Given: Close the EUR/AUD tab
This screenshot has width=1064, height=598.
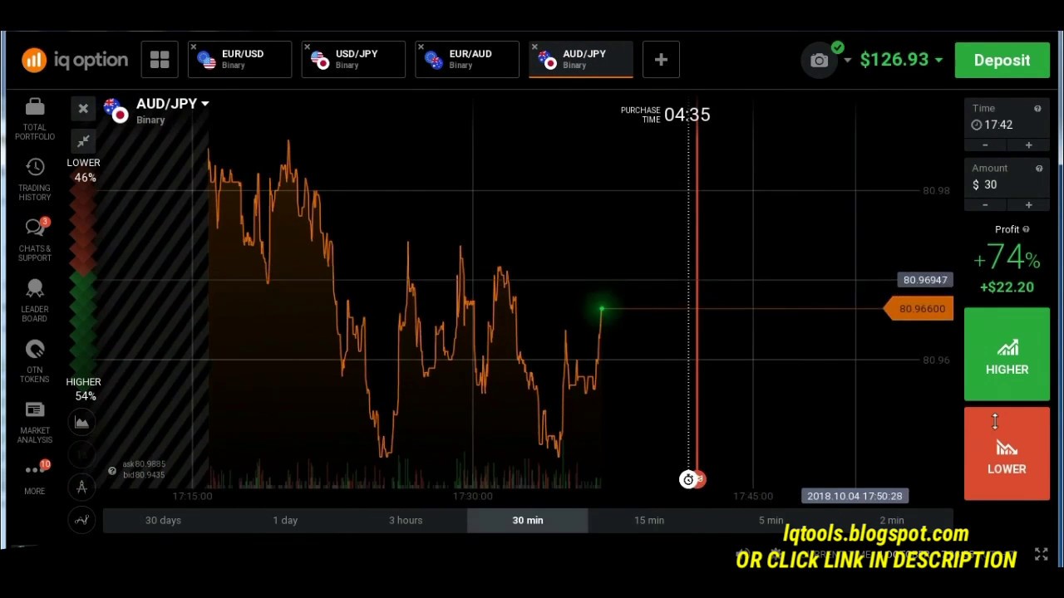Looking at the screenshot, I should (x=421, y=47).
